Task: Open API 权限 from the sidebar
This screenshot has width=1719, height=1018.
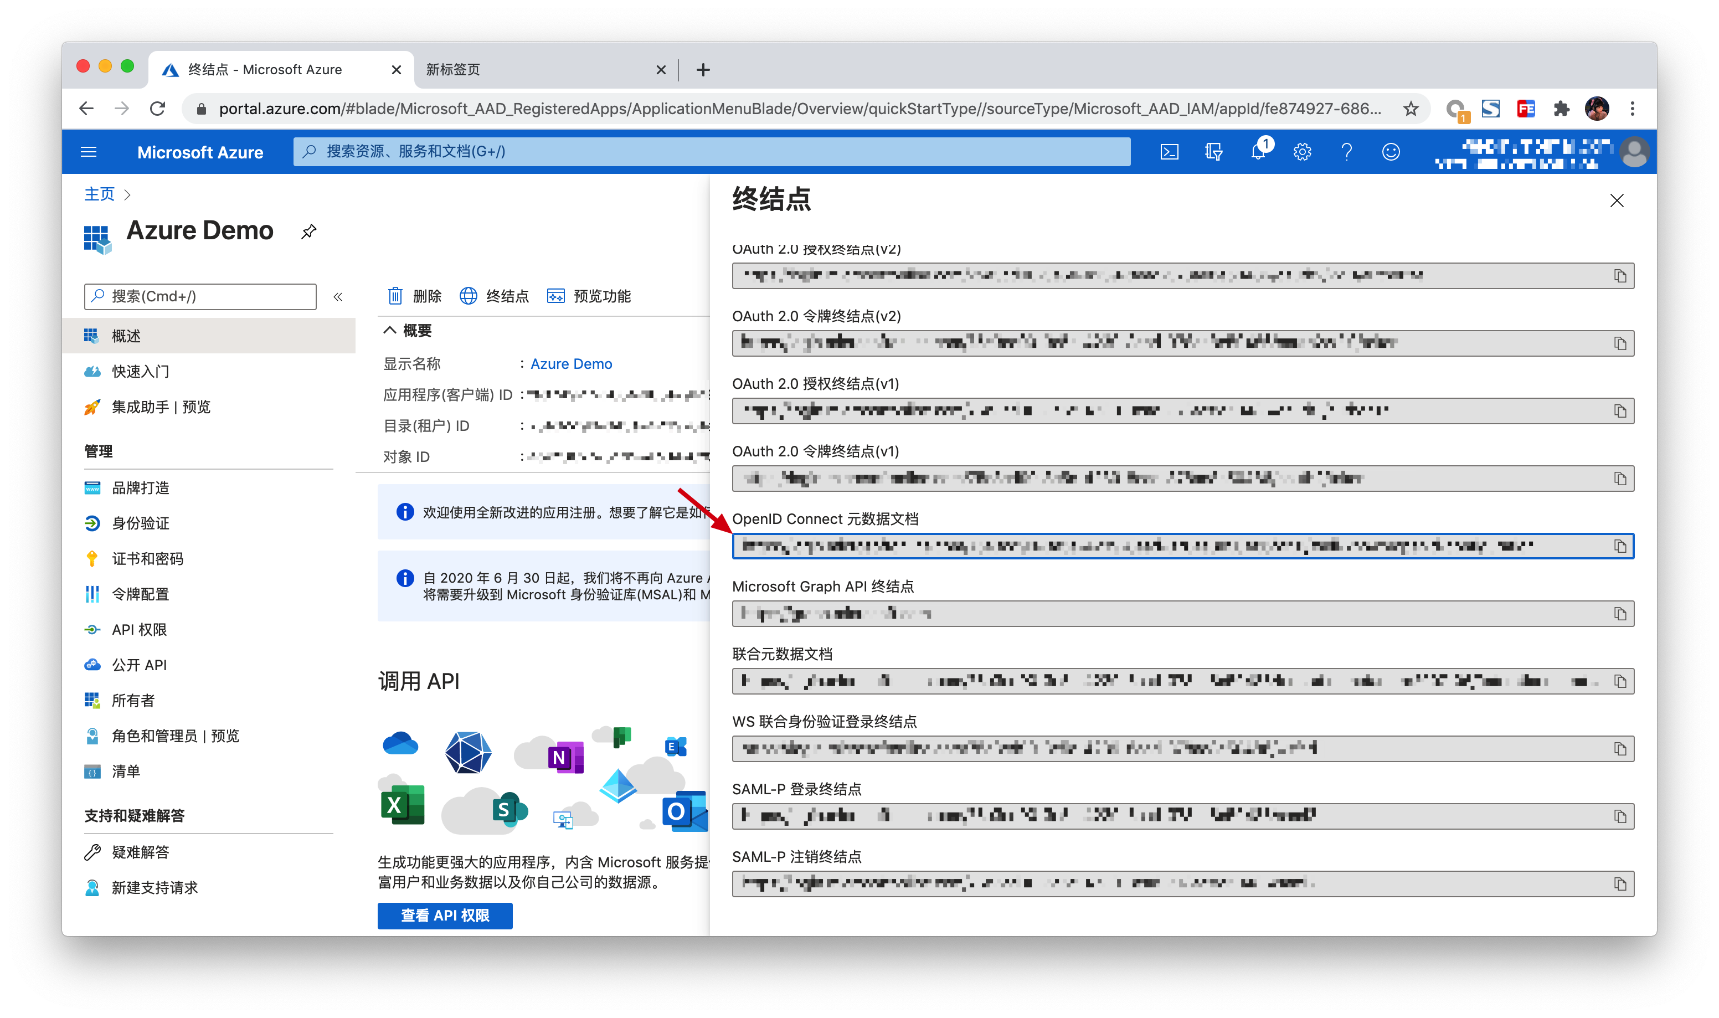Action: pyautogui.click(x=139, y=630)
